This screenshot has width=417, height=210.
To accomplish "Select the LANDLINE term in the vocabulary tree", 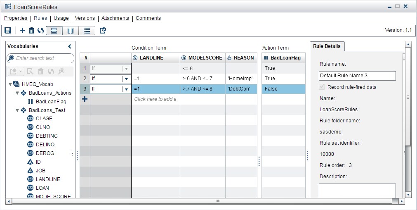I will (x=48, y=179).
